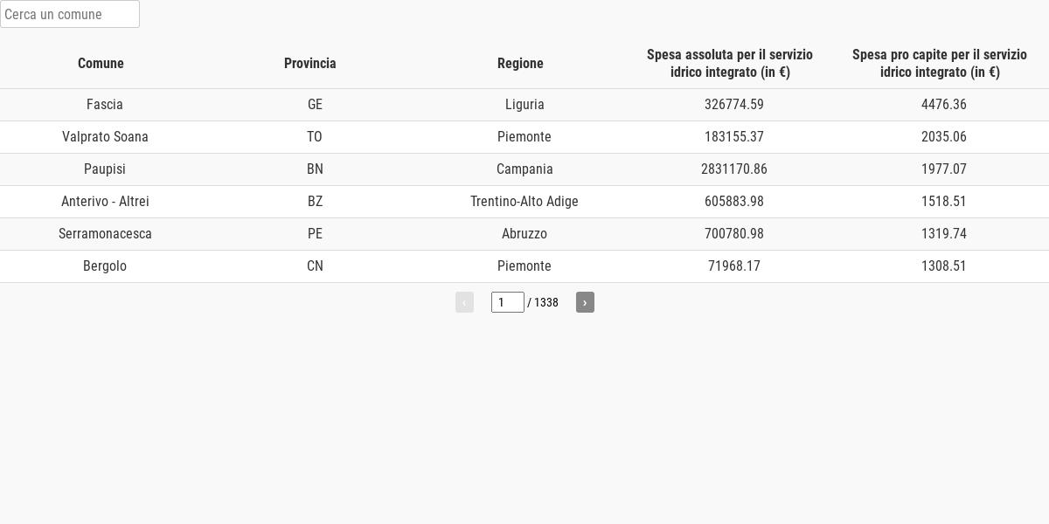Click the Paupisi comune cell
Viewport: 1049px width, 524px height.
(105, 169)
